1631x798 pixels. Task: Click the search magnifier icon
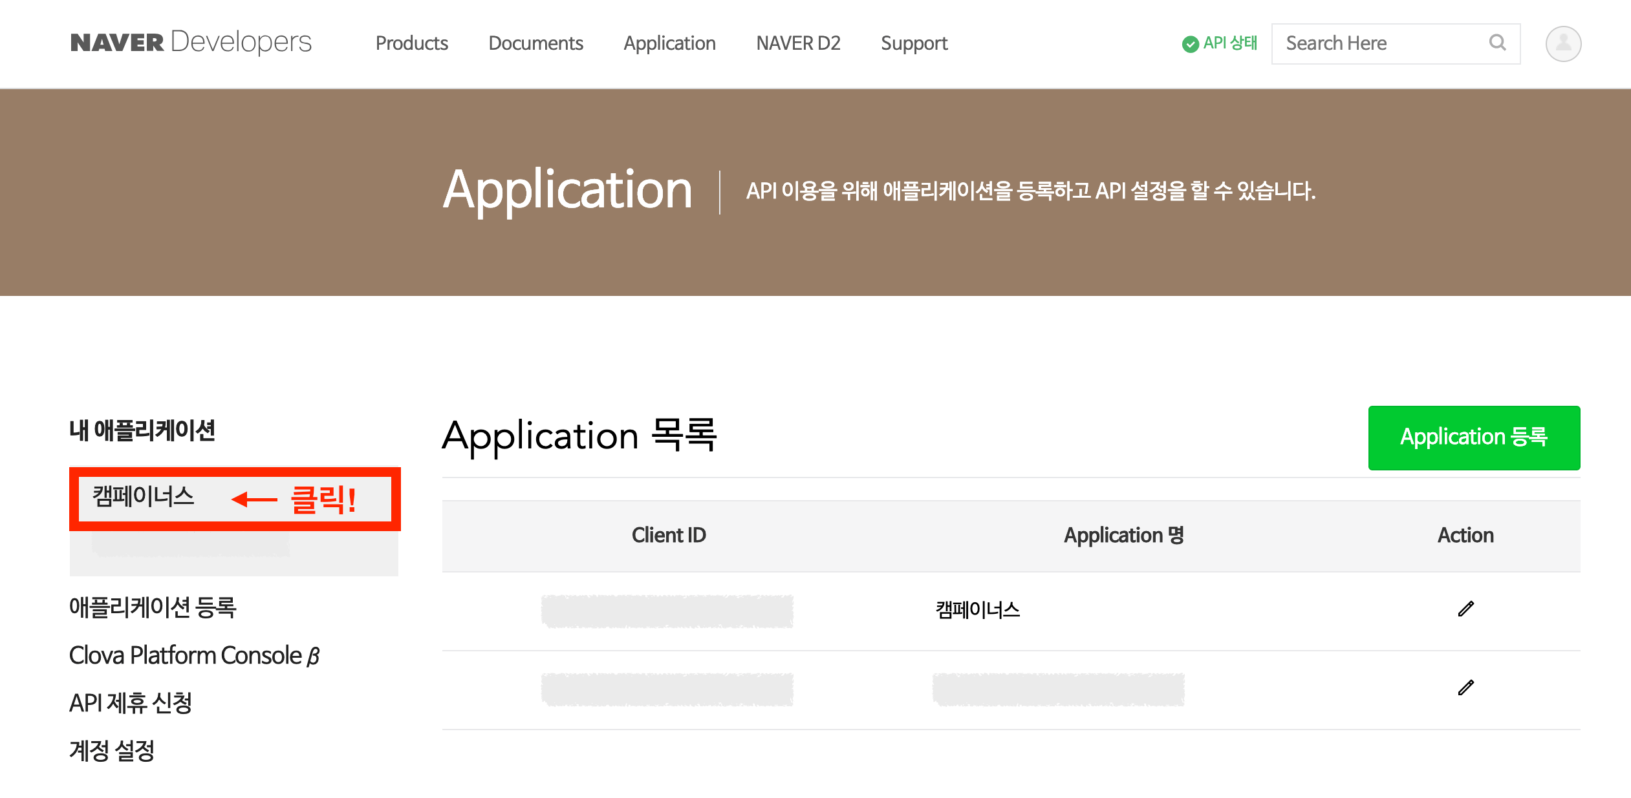click(1497, 43)
